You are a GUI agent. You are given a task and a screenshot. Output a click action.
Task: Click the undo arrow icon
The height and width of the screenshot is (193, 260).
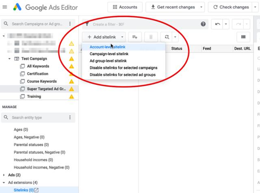tap(217, 24)
